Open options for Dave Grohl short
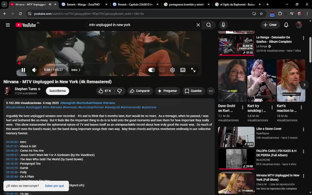Image resolution: width=312 pixels, height=195 pixels. pos(243,108)
